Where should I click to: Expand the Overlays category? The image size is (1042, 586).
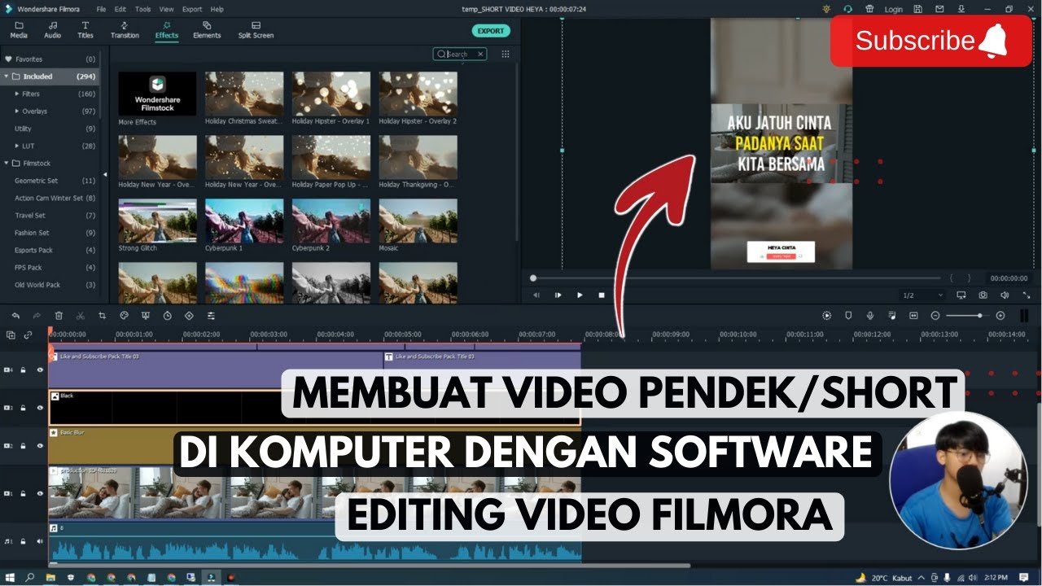(16, 111)
